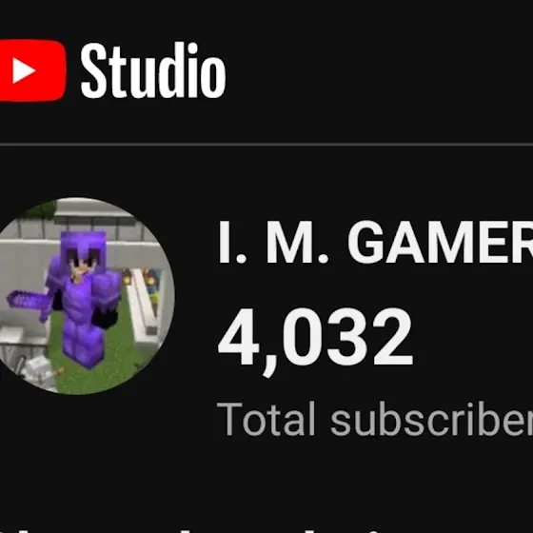533x533 pixels.
Task: Click the red YouTube play logo
Action: tap(32, 70)
